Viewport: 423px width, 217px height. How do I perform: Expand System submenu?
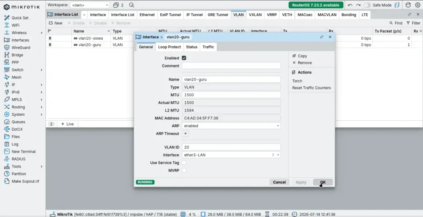point(42,114)
